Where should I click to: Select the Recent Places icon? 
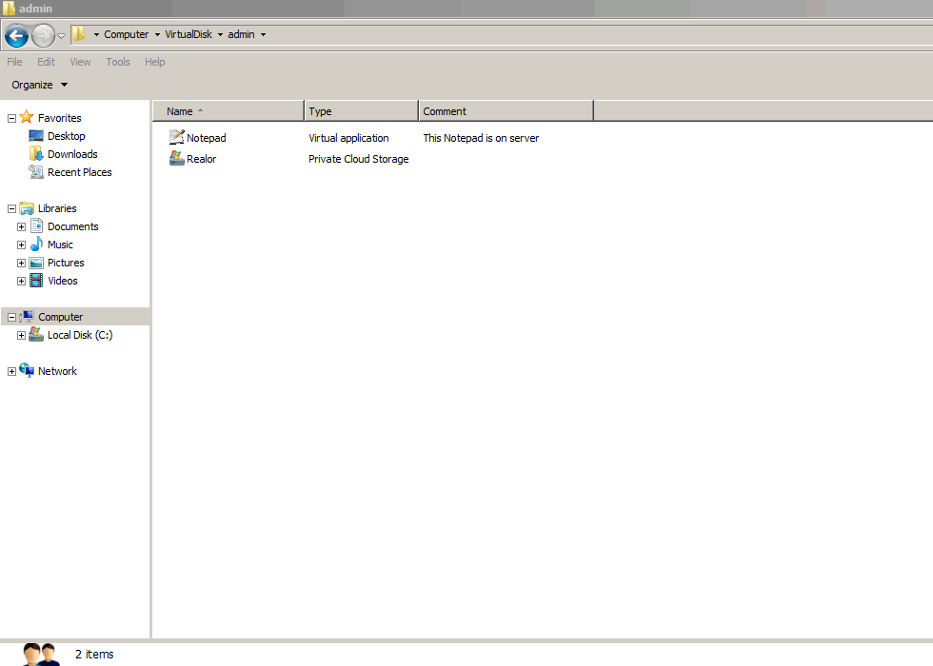pyautogui.click(x=36, y=172)
